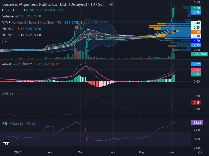Click the May label on time axis
The image size is (209, 156).
[142, 152]
